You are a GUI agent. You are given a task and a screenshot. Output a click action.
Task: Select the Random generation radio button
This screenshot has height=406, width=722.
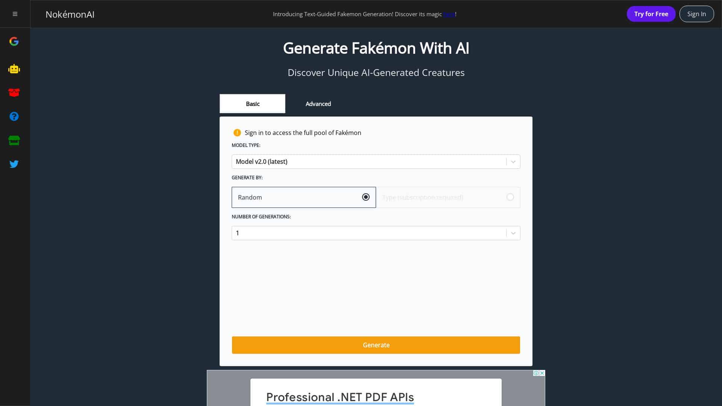click(x=366, y=197)
